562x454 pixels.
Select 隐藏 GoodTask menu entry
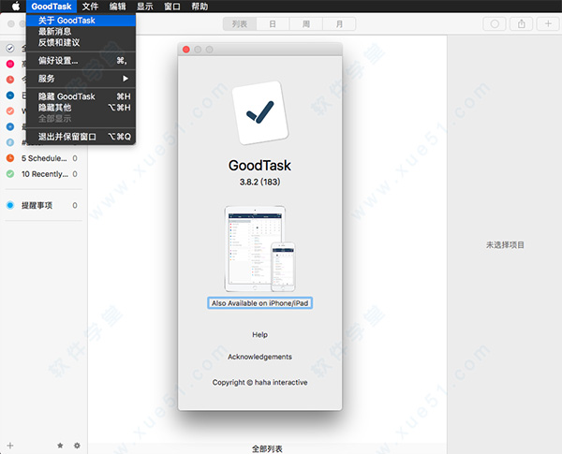click(x=81, y=96)
